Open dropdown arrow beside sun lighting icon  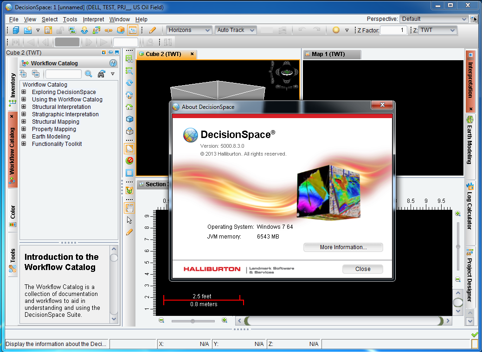(x=347, y=30)
